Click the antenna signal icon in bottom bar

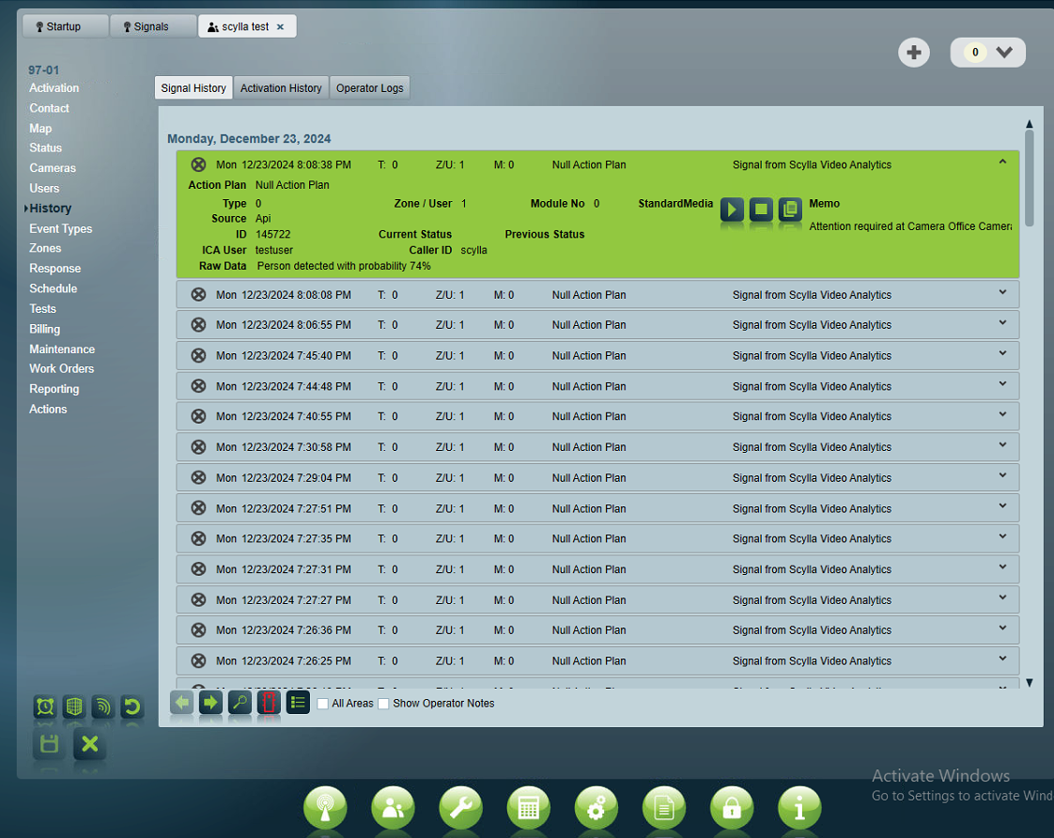tap(325, 807)
